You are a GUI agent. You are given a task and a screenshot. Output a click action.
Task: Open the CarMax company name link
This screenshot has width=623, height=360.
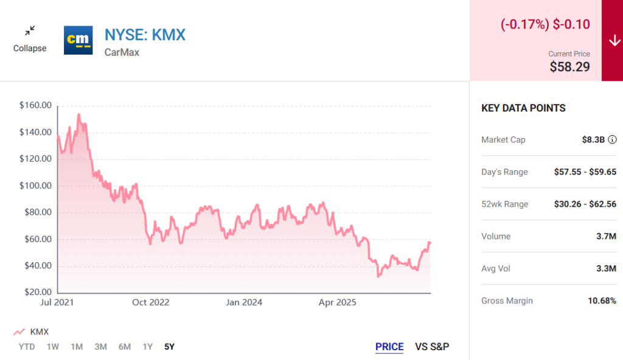pyautogui.click(x=122, y=52)
